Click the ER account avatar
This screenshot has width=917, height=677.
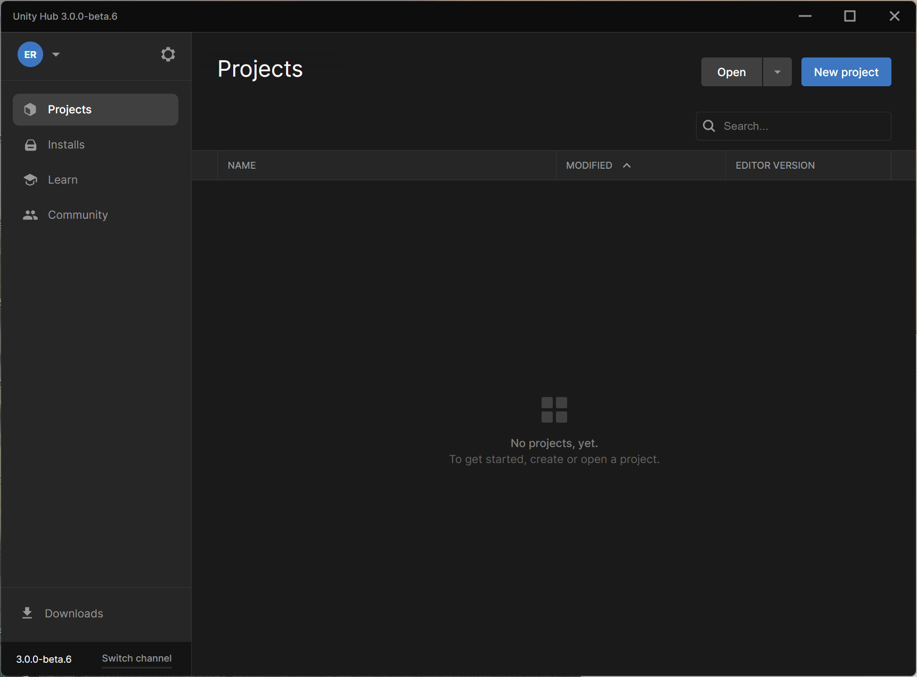tap(30, 54)
